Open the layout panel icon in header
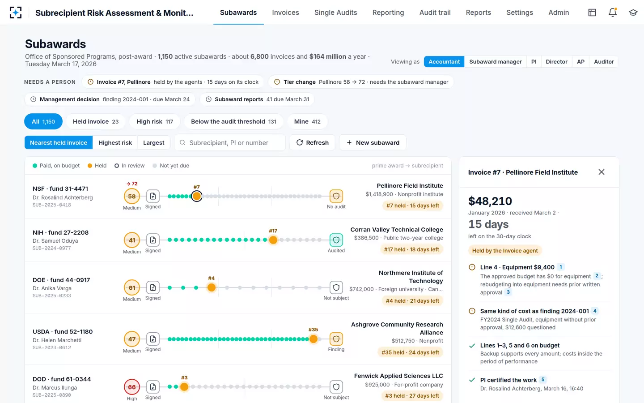This screenshot has height=403, width=644. point(592,13)
